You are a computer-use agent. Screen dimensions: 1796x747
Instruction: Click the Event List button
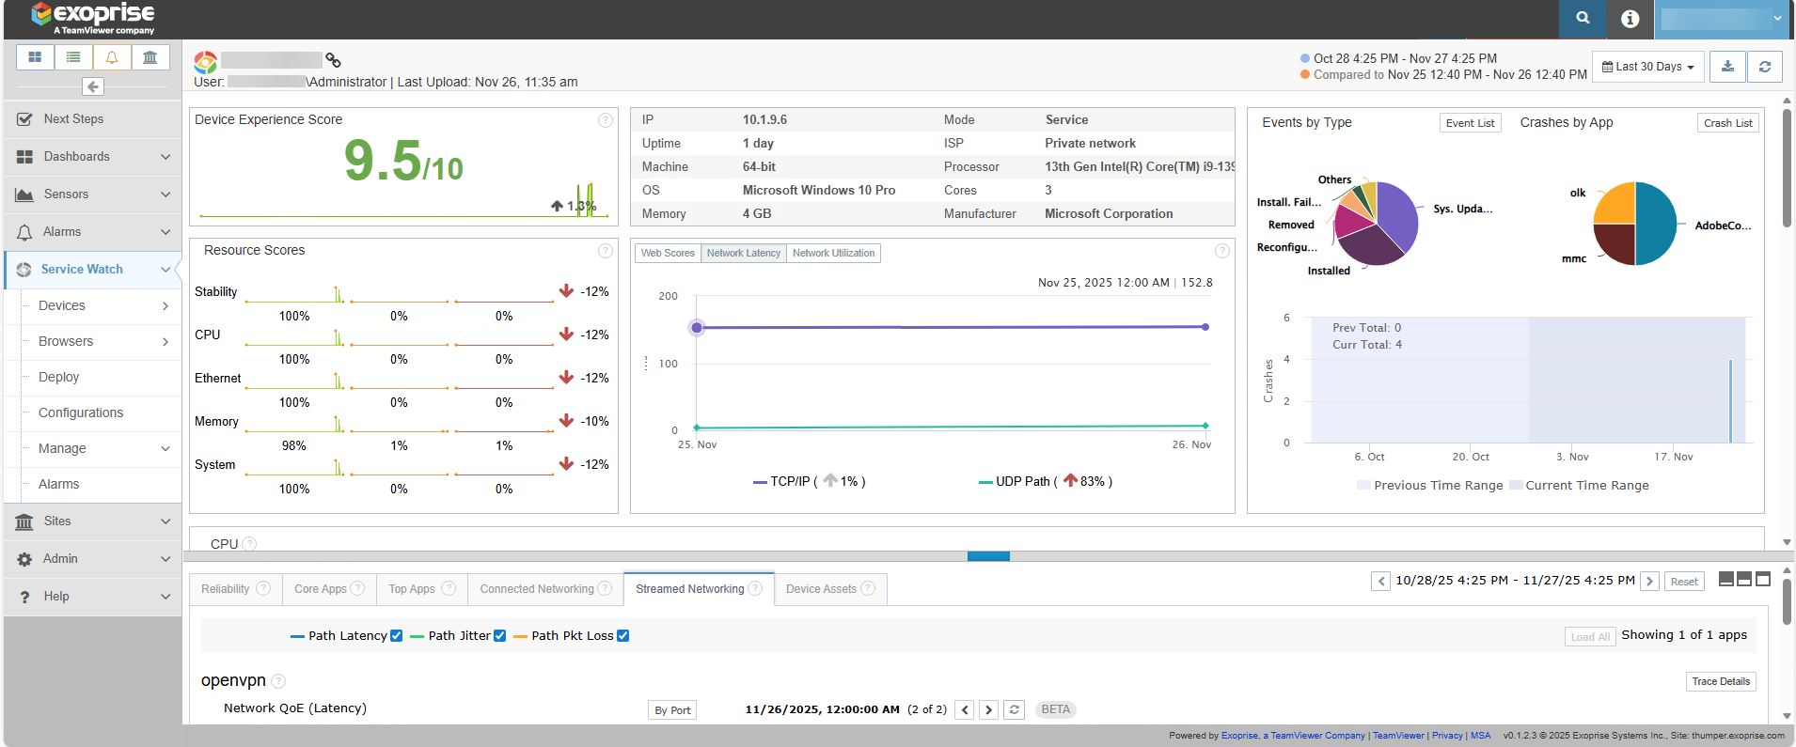click(1470, 123)
